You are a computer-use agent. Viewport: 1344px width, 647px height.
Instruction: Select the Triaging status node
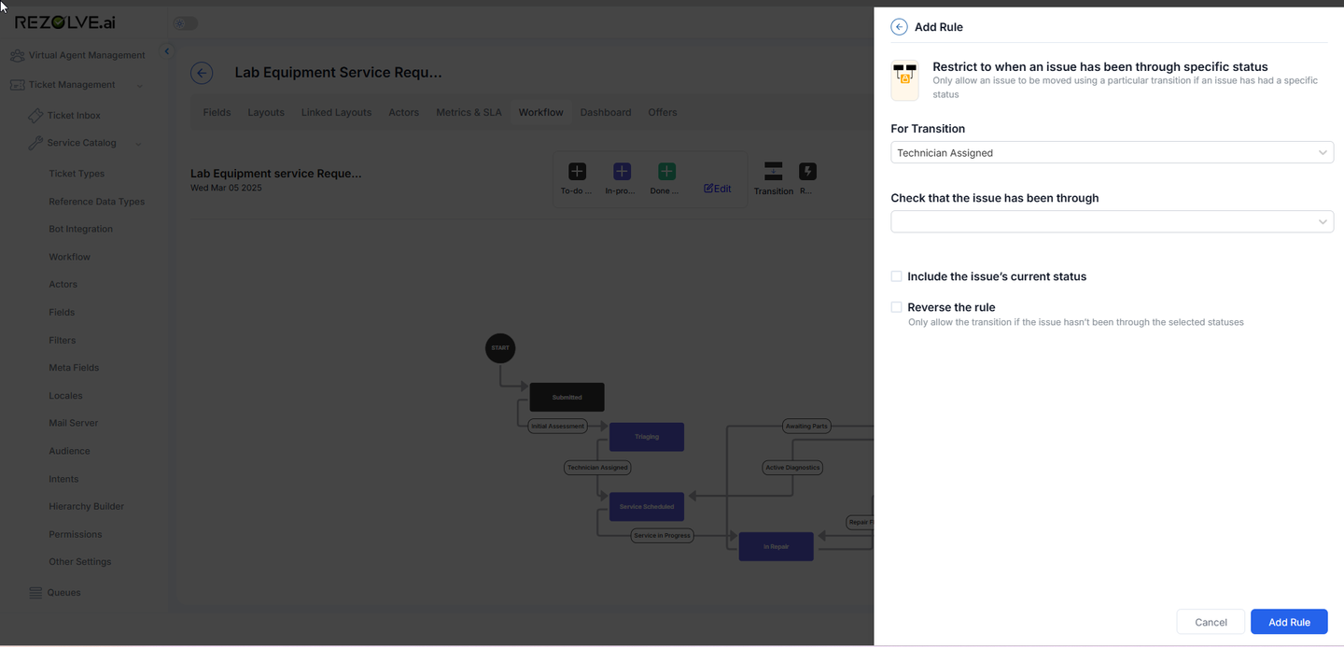click(647, 437)
